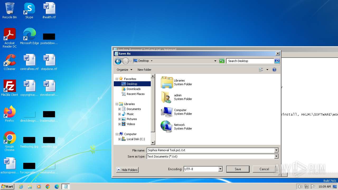Click the Save button
This screenshot has width=338, height=190.
click(x=238, y=169)
